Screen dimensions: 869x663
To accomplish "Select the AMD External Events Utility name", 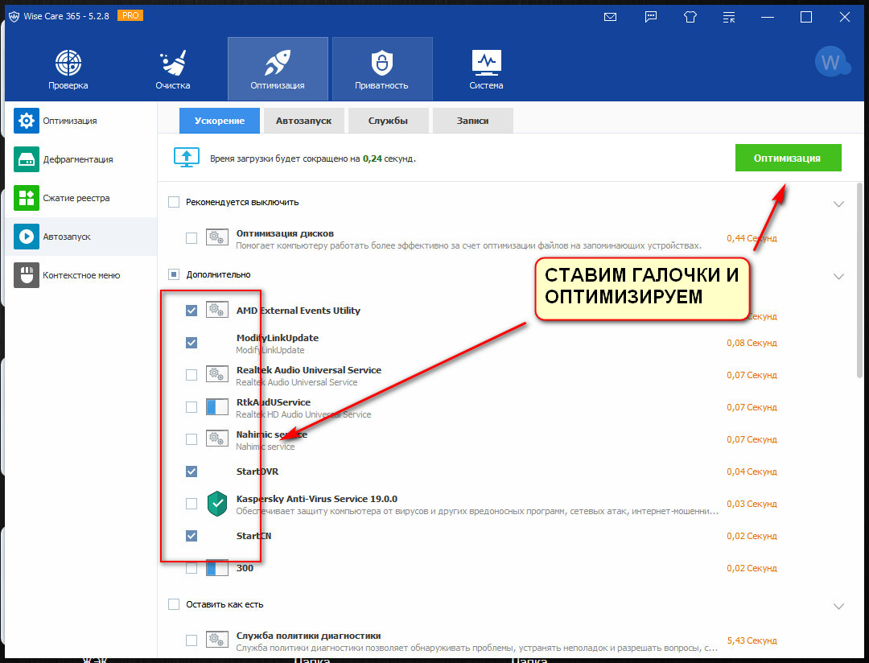I will [299, 311].
